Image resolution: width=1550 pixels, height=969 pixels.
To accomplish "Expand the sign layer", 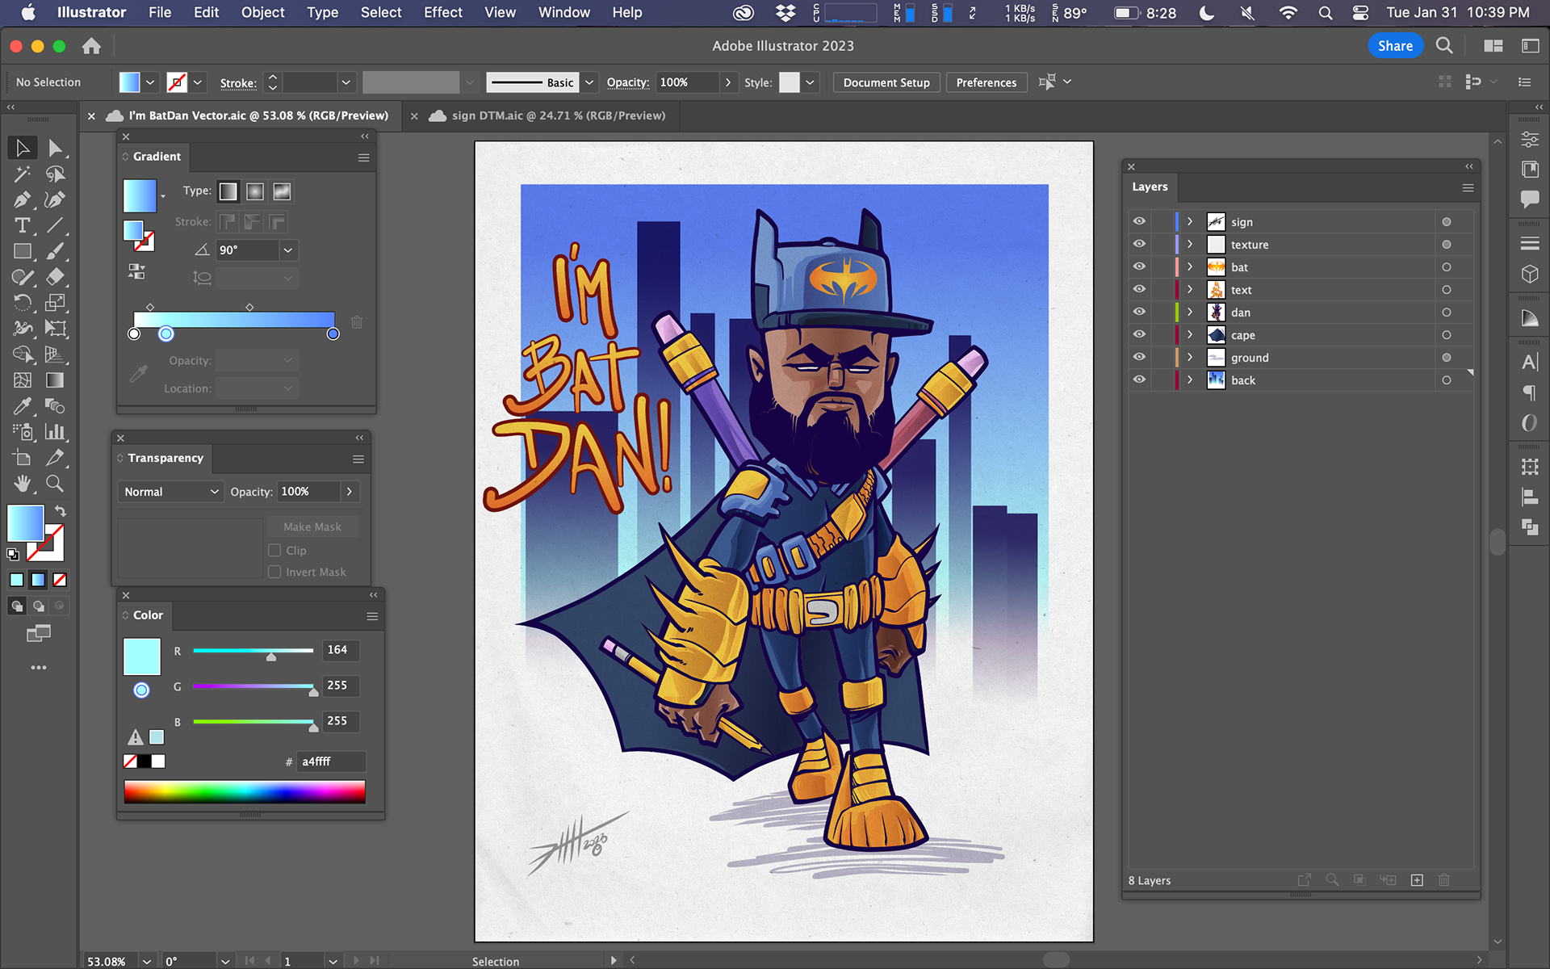I will (1190, 221).
